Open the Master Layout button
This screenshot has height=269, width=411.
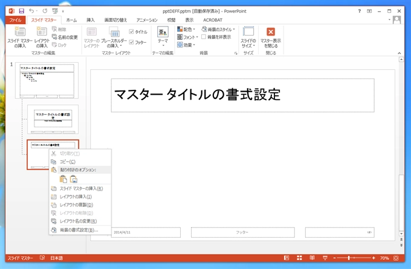(x=91, y=37)
